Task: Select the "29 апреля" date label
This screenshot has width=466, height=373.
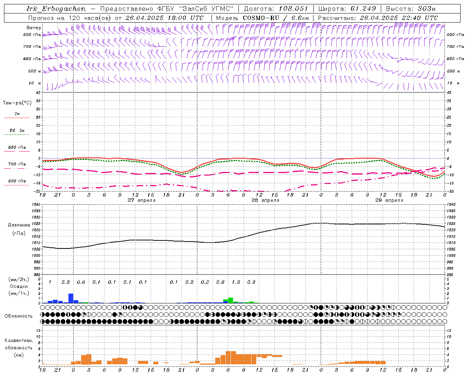Action: pos(389,200)
